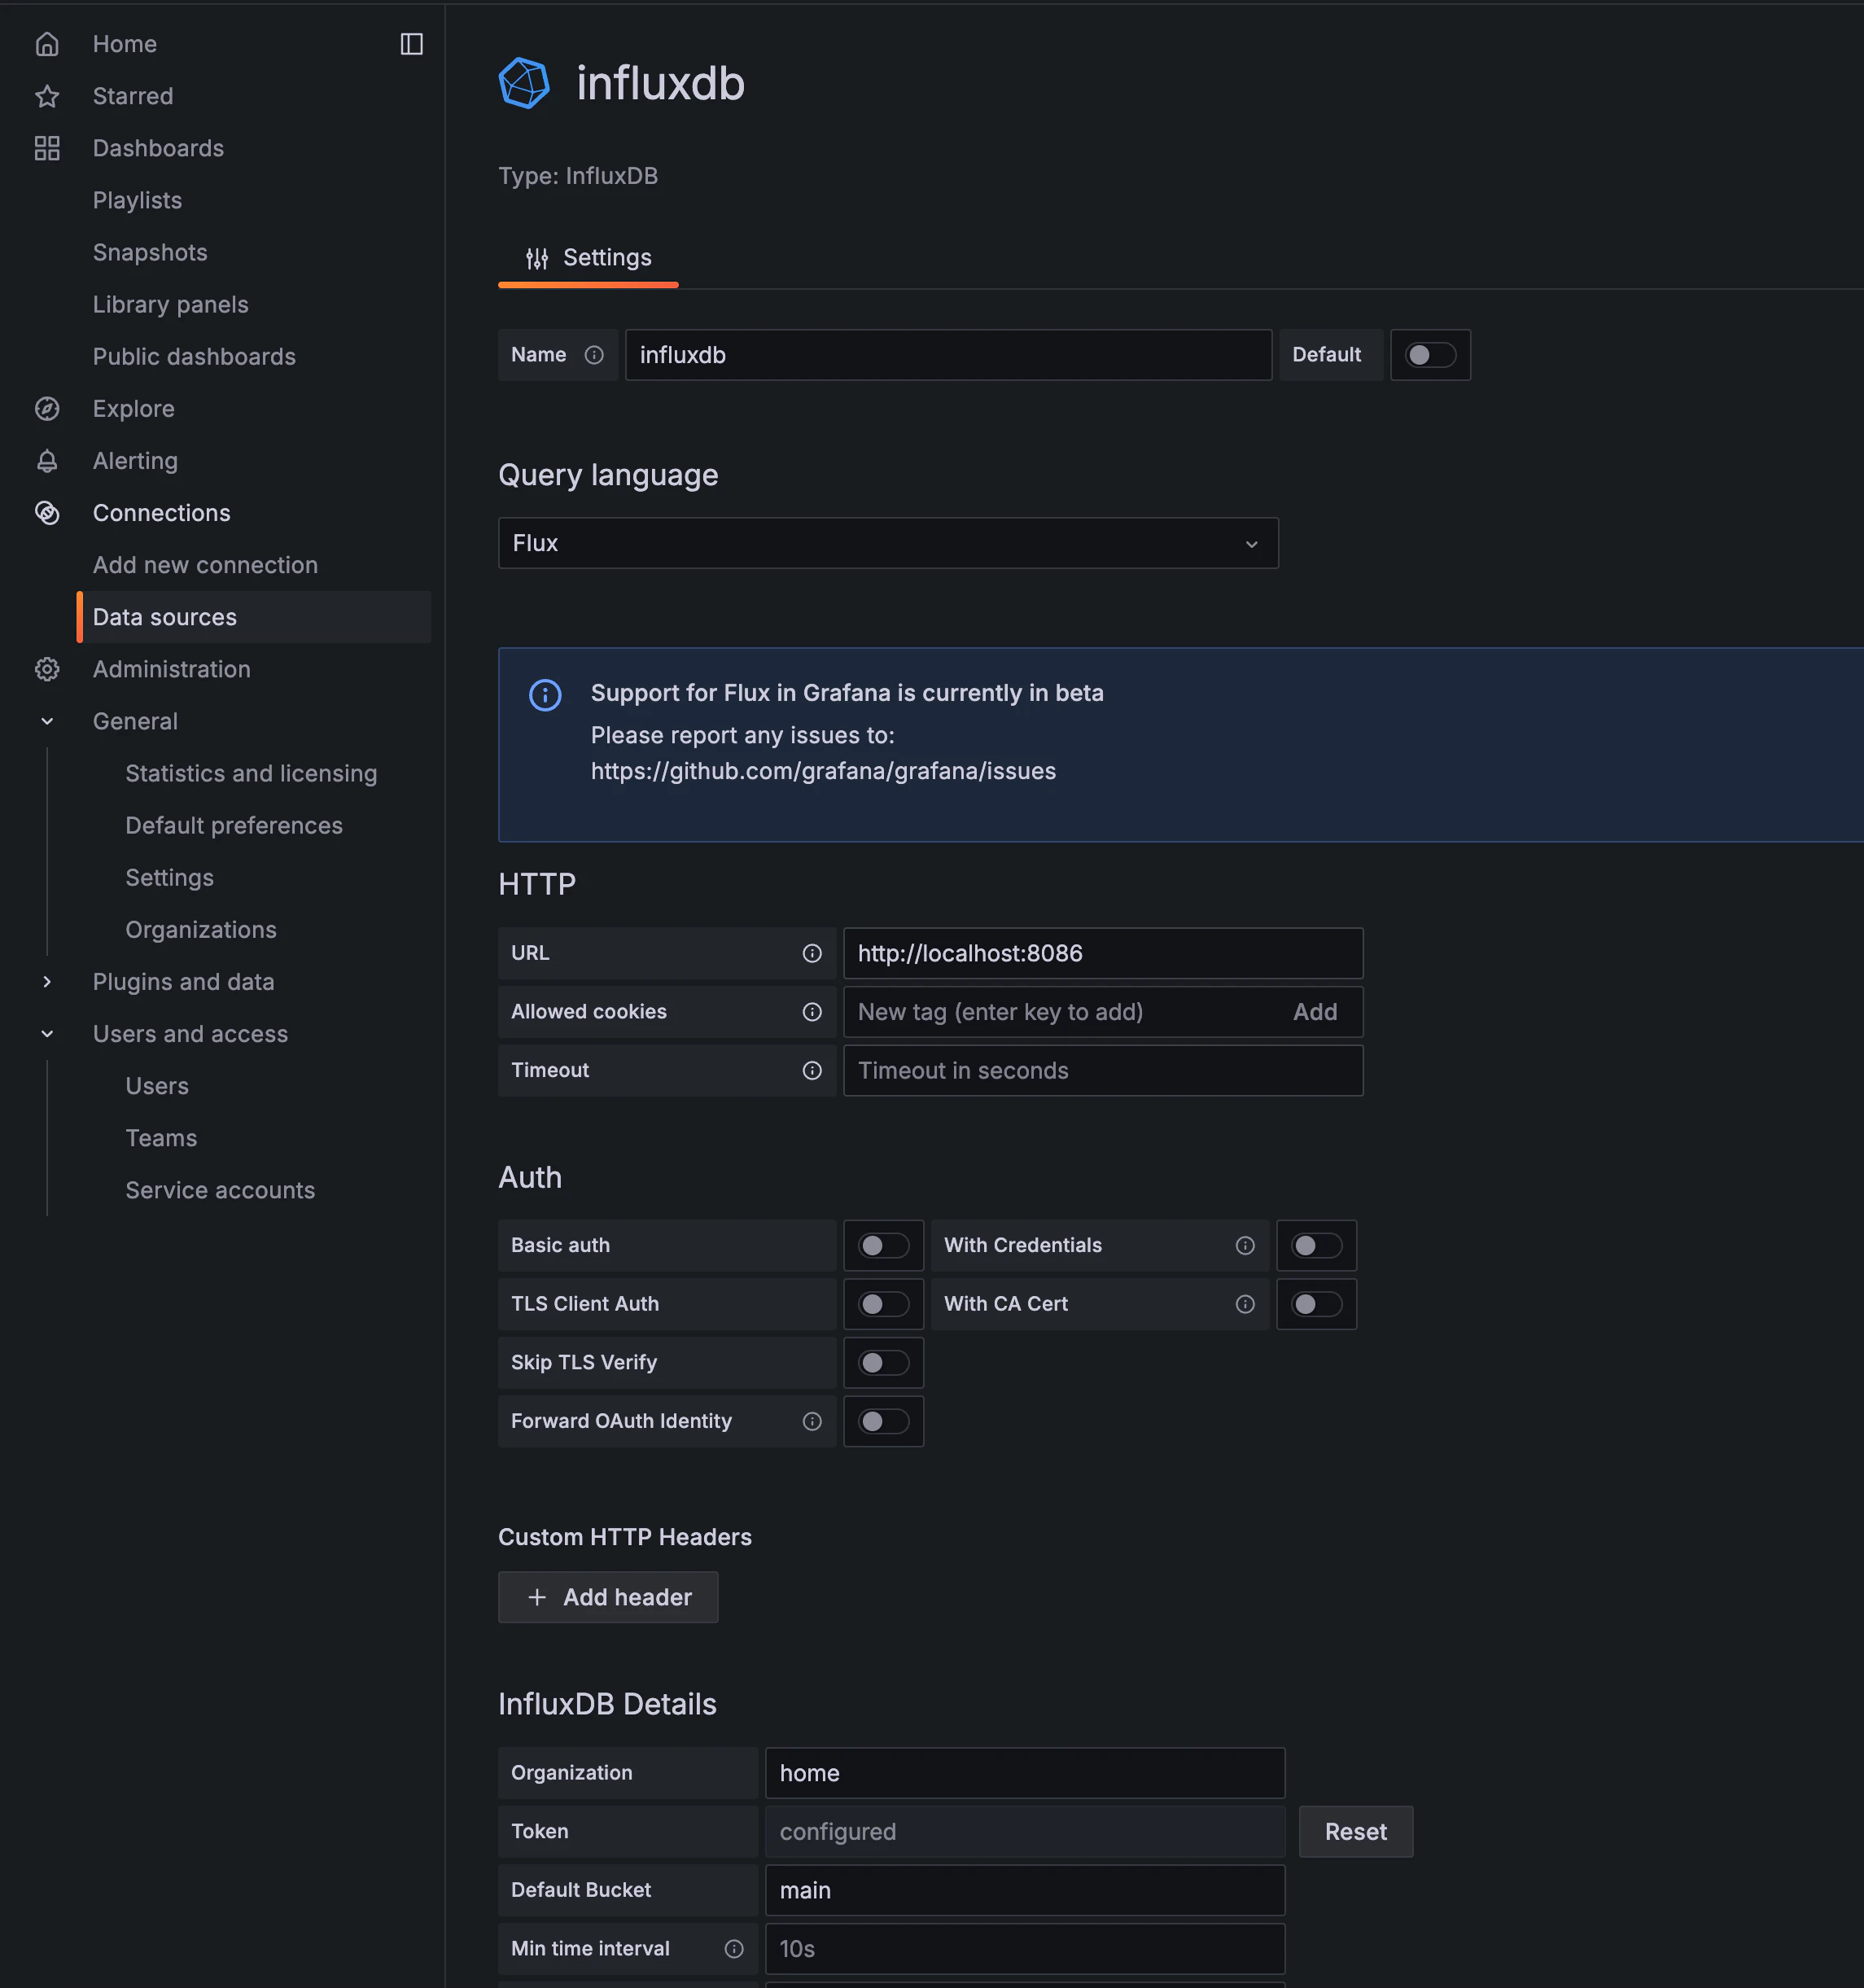The width and height of the screenshot is (1864, 1988).
Task: Open Teams under Users and access
Action: (161, 1138)
